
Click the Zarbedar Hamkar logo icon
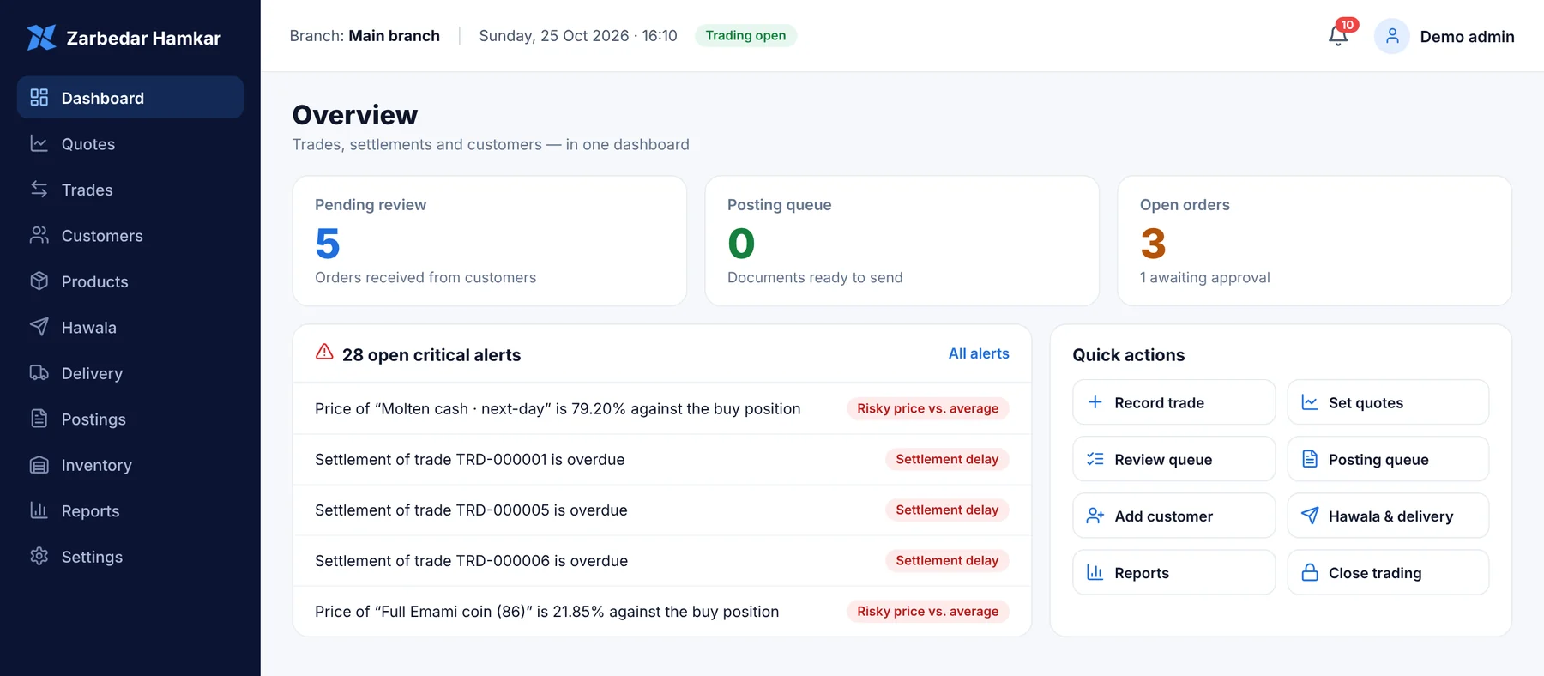click(x=41, y=38)
